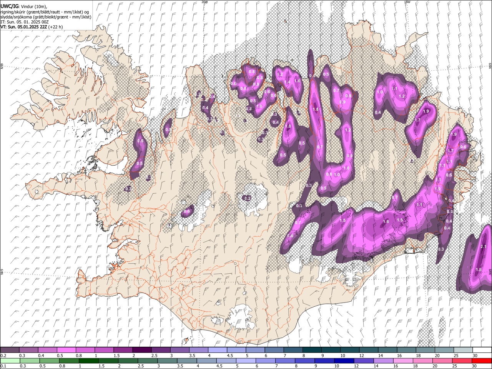The image size is (492, 369).
Task: Click the 'slydda/snjókoma' legend description line
Action: point(46,17)
